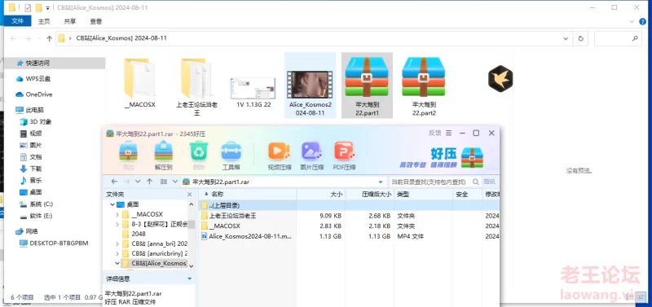Open 3D 对象 in Explorer sidebar
Viewport: 652px width, 307px height.
36,121
